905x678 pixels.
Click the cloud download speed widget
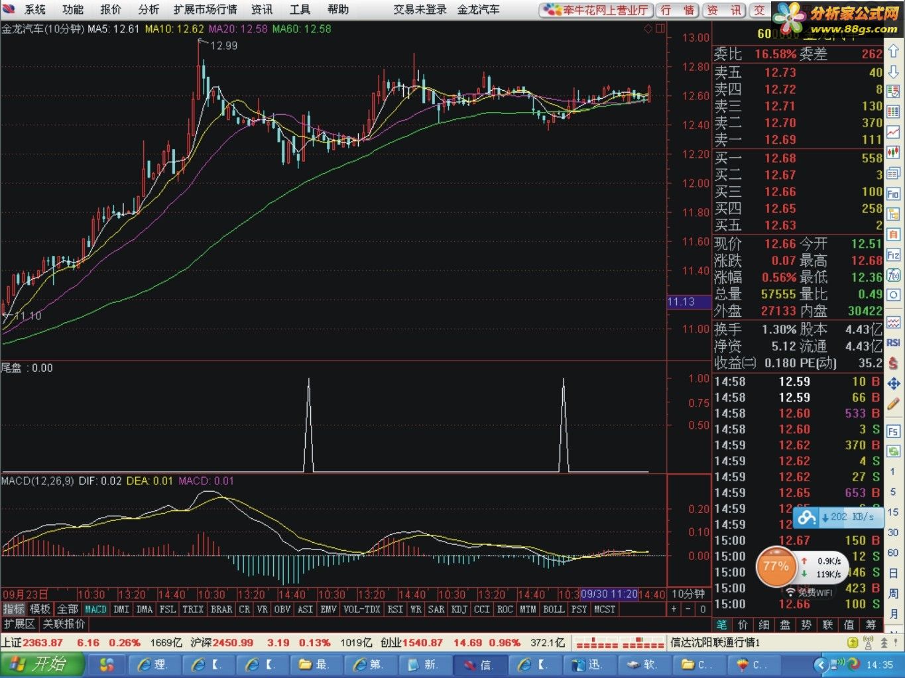pyautogui.click(x=837, y=517)
